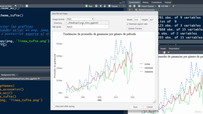Screen dimensions: 203x114
Task: Switch to the History tab
Action: 145,2
